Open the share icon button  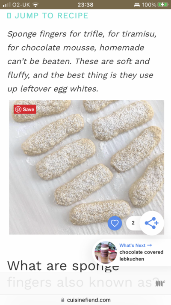click(152, 223)
